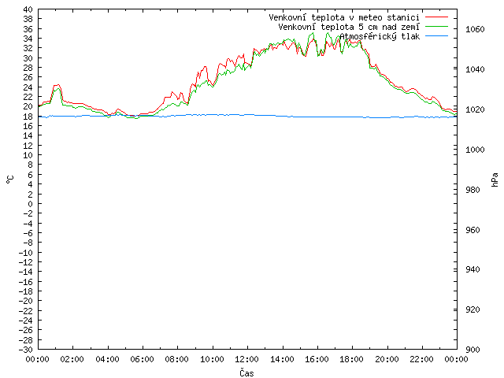The width and height of the screenshot is (504, 378).
Task: Click the 18:00 time axis label
Action: coord(352,359)
